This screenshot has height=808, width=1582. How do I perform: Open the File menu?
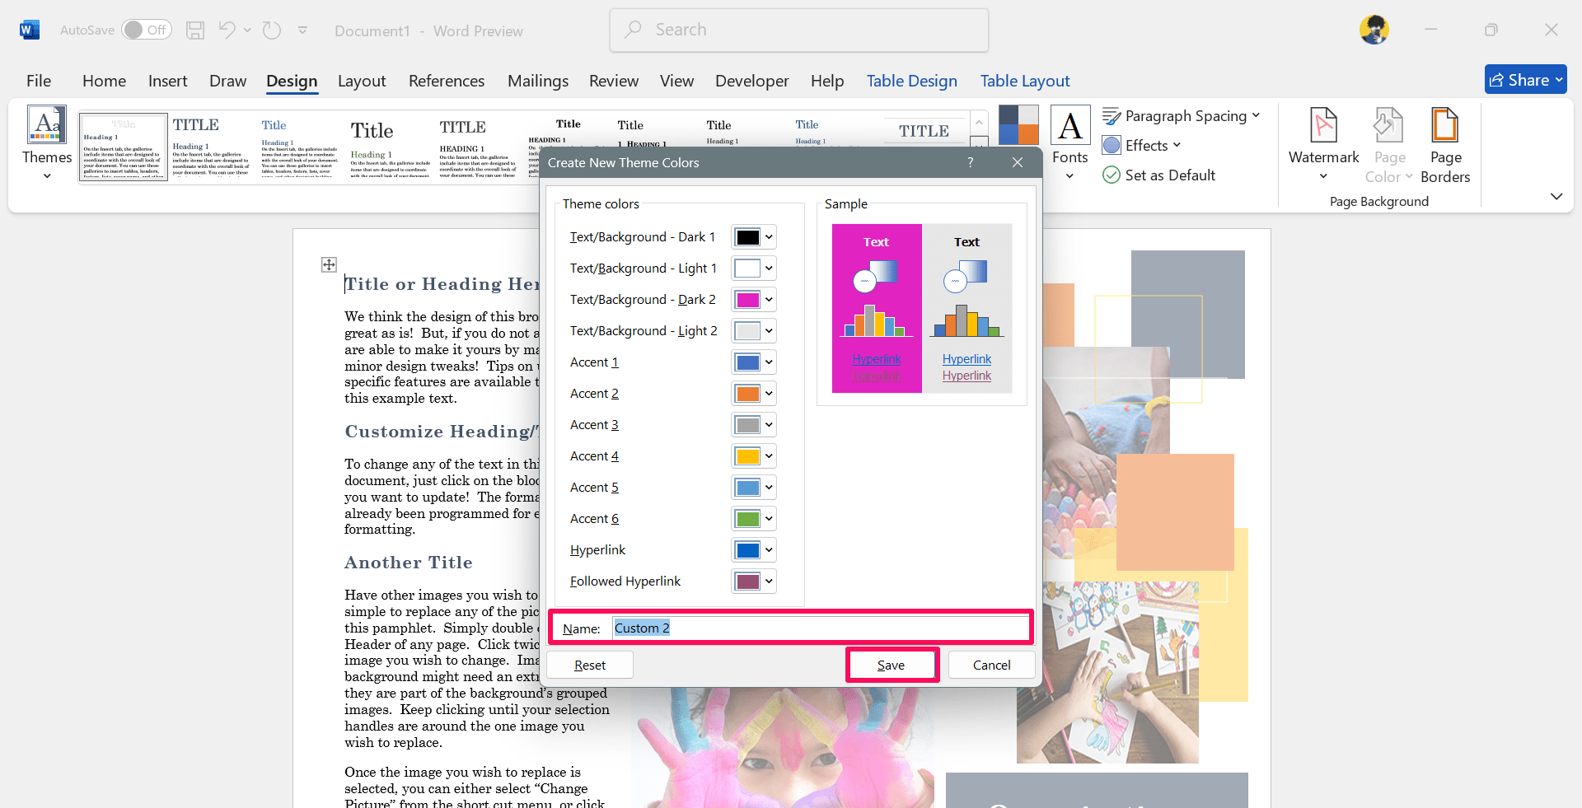(x=39, y=81)
